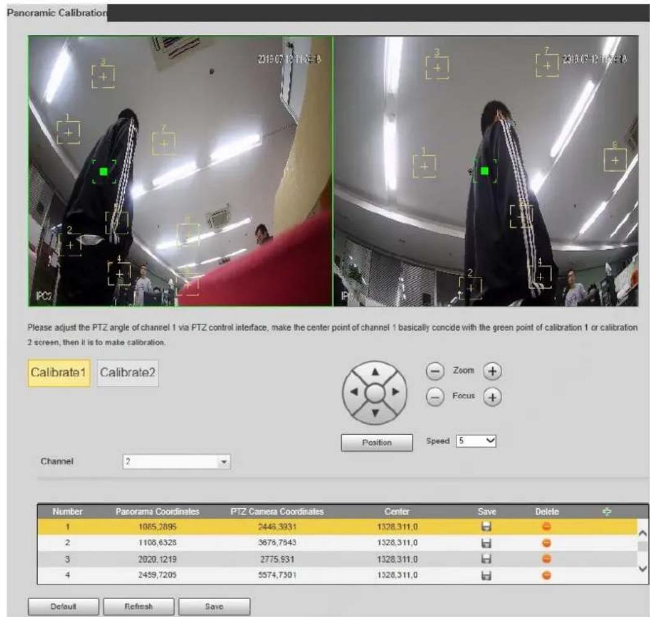The image size is (650, 617).
Task: Select calibration marker 4 in the right view
Action: (540, 277)
